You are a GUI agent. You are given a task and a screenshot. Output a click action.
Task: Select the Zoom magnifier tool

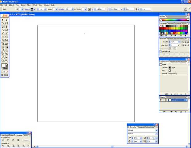pos(6,61)
